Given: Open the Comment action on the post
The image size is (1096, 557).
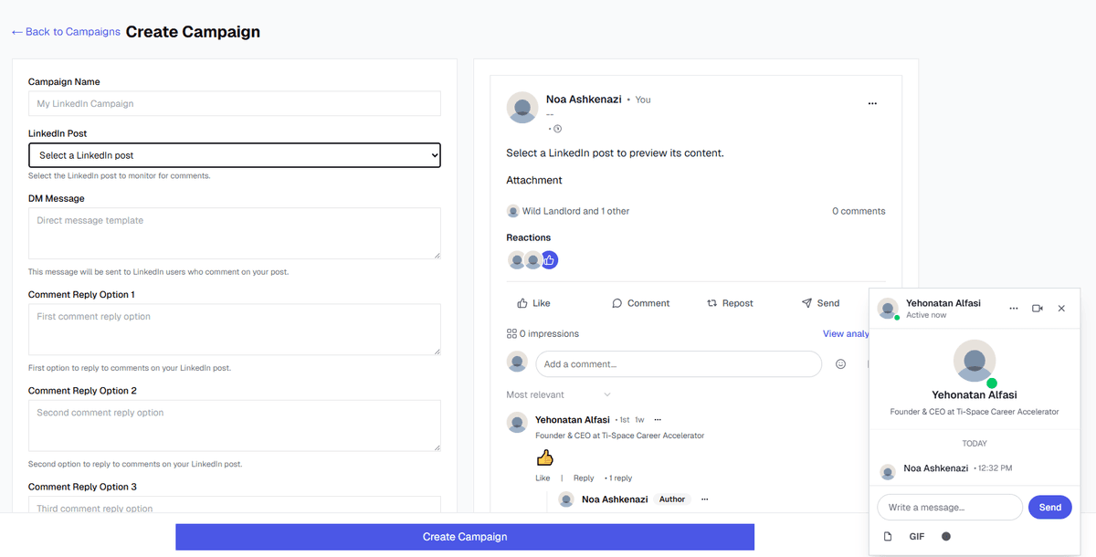Looking at the screenshot, I should pos(642,302).
